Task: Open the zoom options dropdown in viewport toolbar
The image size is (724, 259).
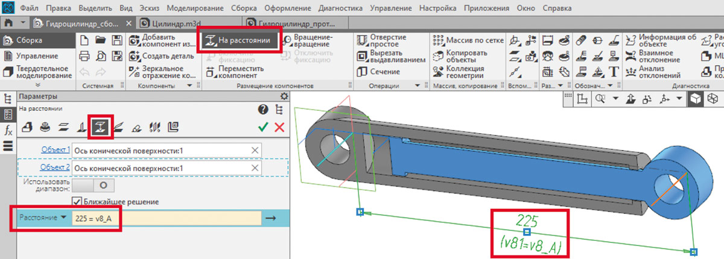Action: point(615,98)
